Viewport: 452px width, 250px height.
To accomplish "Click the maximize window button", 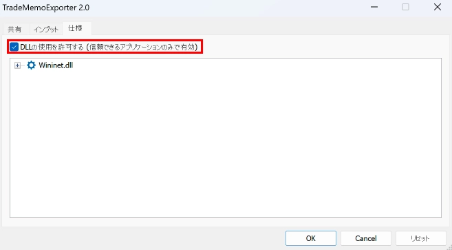I will 406,7.
